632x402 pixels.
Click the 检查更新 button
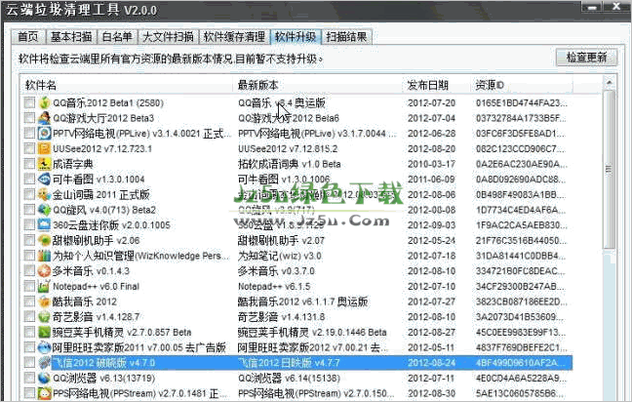[586, 58]
